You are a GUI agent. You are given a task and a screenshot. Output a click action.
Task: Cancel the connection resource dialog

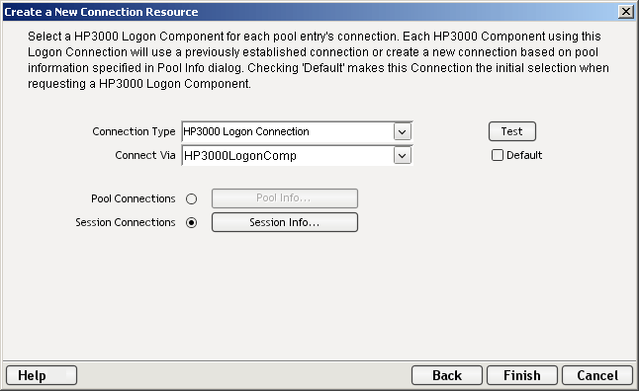[x=597, y=375]
